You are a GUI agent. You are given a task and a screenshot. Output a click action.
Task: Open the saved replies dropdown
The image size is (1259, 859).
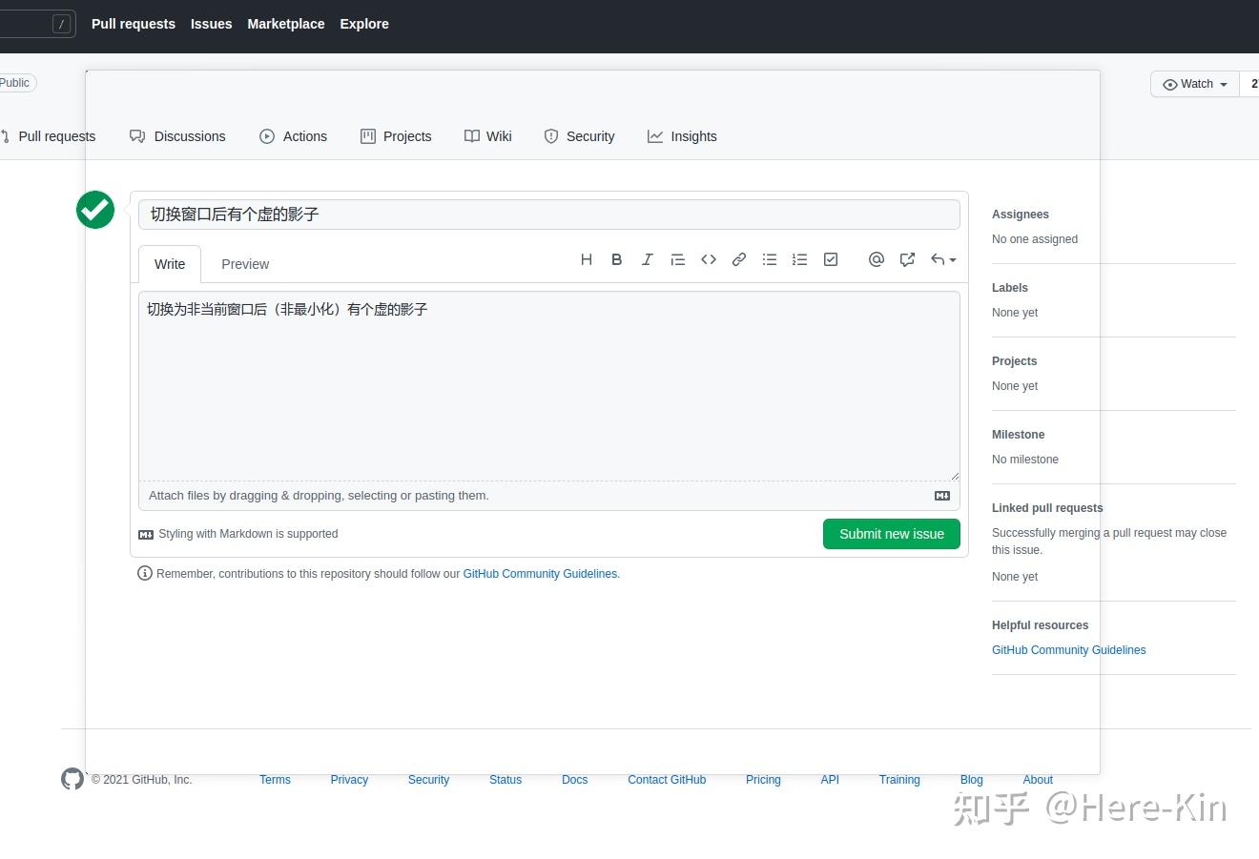pyautogui.click(x=942, y=258)
